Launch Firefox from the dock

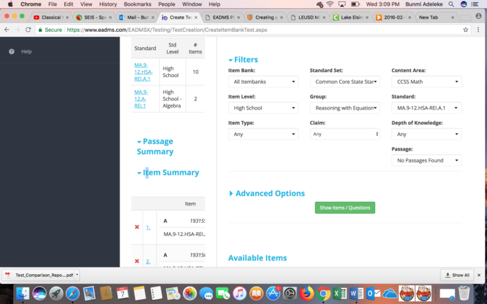point(307,294)
